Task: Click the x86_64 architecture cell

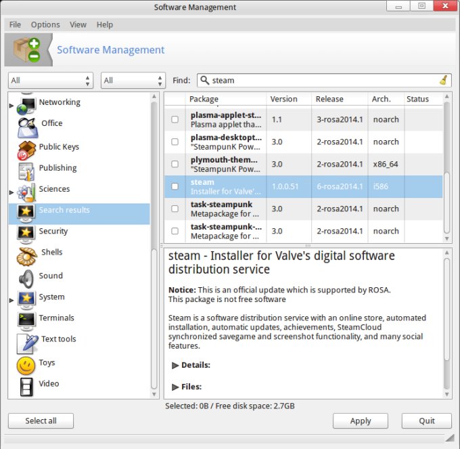Action: [386, 164]
